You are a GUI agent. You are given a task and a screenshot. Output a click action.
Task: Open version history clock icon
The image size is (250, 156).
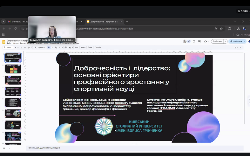click(194, 41)
